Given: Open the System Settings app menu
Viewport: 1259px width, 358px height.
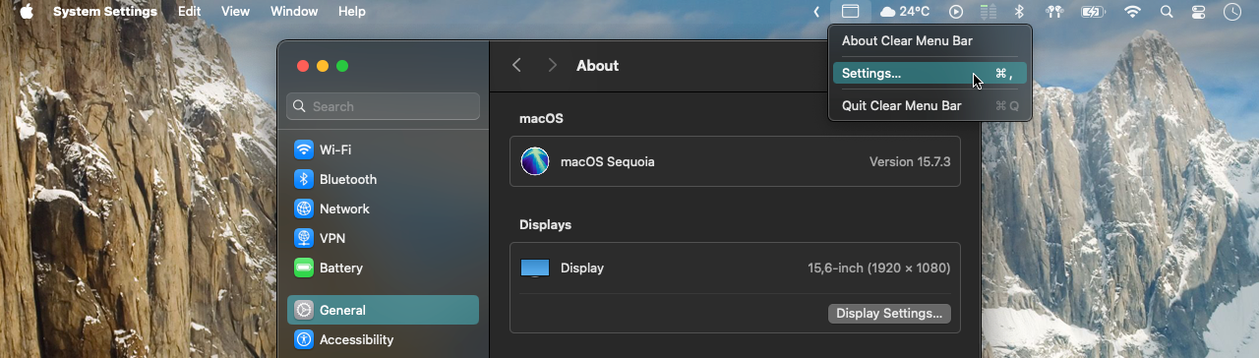Looking at the screenshot, I should coord(105,12).
